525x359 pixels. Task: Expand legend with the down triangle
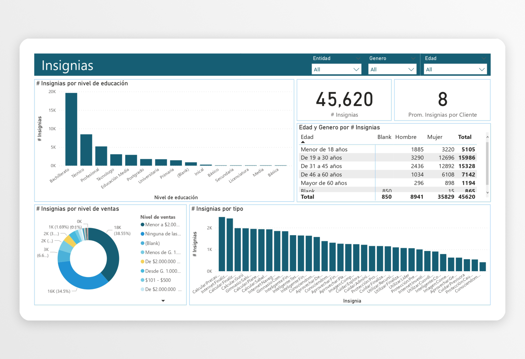tap(163, 301)
